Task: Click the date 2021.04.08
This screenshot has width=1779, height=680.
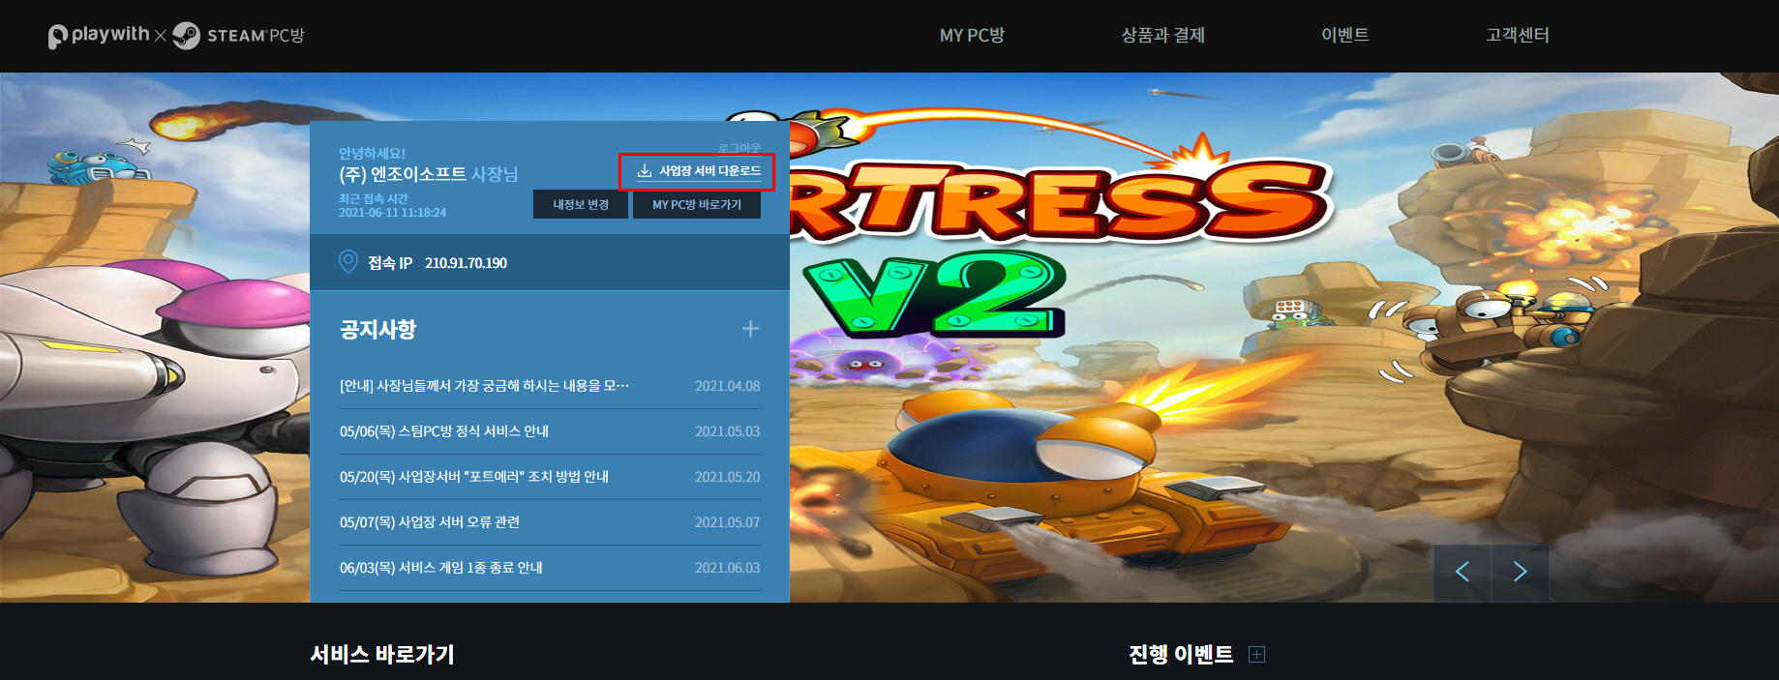Action: [727, 386]
